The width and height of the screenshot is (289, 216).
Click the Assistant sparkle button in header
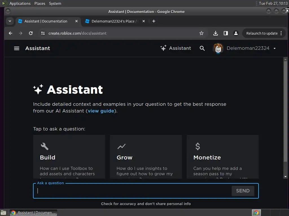coord(176,48)
